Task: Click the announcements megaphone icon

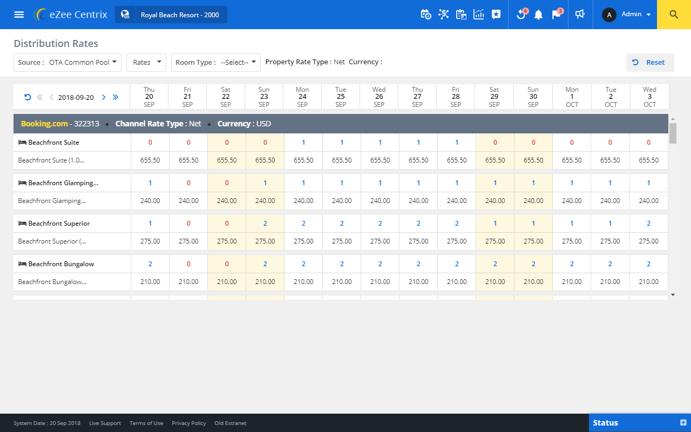Action: click(580, 14)
